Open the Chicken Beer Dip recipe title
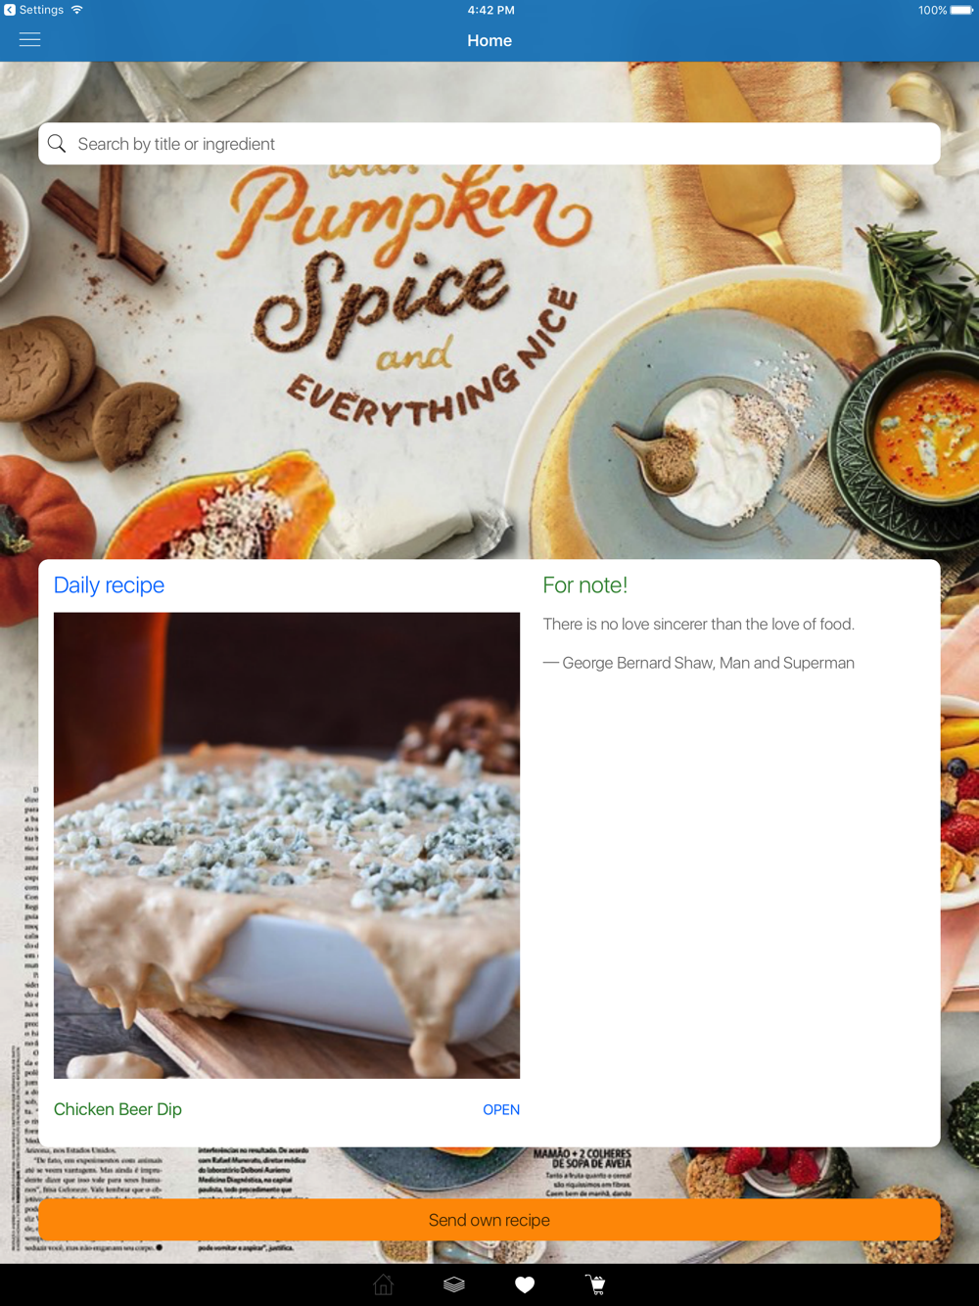The image size is (979, 1306). (117, 1109)
